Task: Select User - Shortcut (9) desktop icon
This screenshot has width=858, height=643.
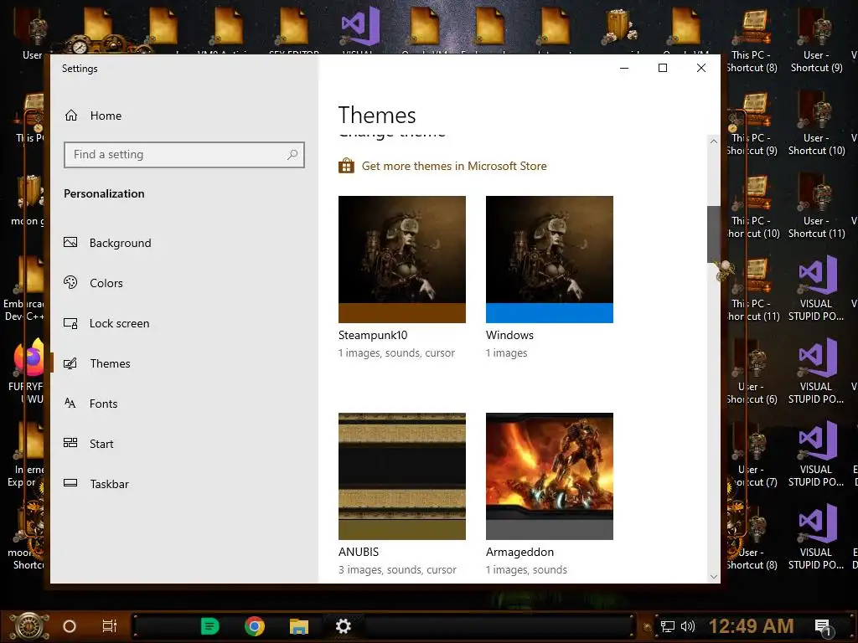Action: [x=816, y=40]
